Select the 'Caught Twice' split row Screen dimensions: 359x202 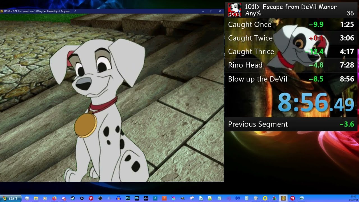point(291,38)
